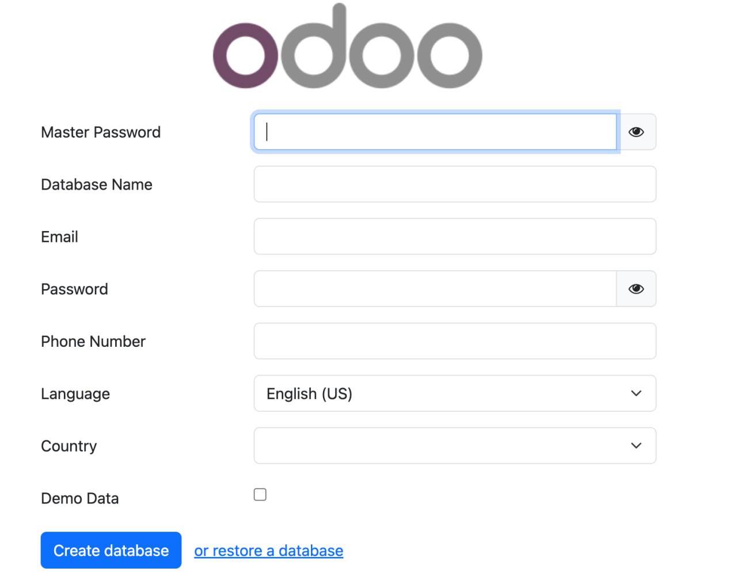
Task: Click the Master Password label
Action: click(101, 132)
